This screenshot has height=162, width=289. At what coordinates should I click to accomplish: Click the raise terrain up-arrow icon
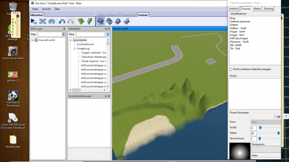[118, 21]
